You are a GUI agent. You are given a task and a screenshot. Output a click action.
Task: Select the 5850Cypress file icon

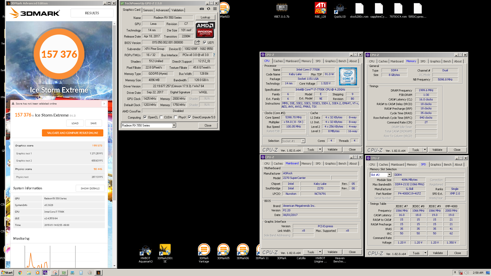point(417,10)
